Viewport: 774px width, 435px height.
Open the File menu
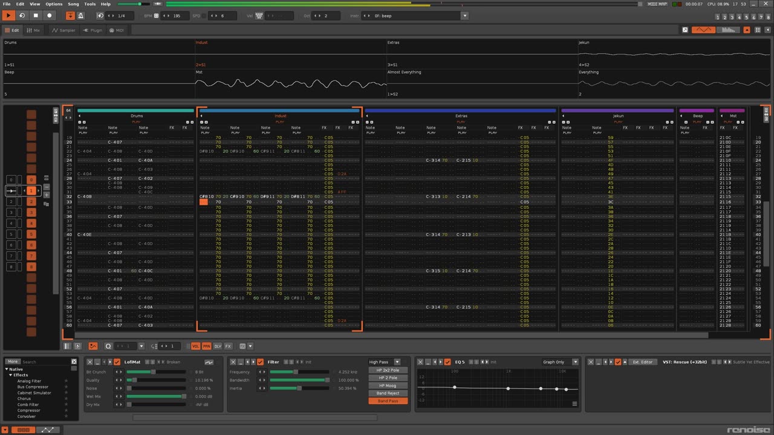[6, 4]
